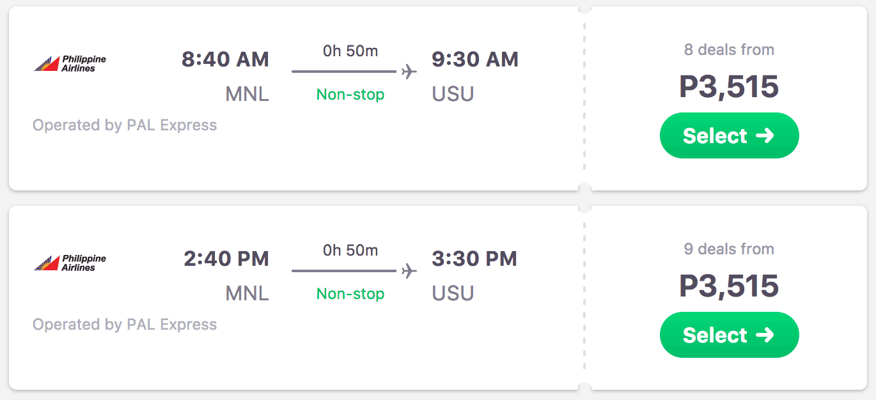Click the 9:30 AM arrival time

pyautogui.click(x=474, y=59)
